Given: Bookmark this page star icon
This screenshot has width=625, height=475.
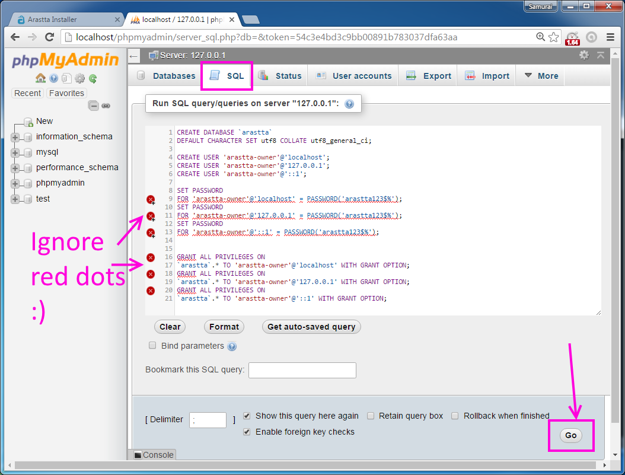Looking at the screenshot, I should click(553, 37).
